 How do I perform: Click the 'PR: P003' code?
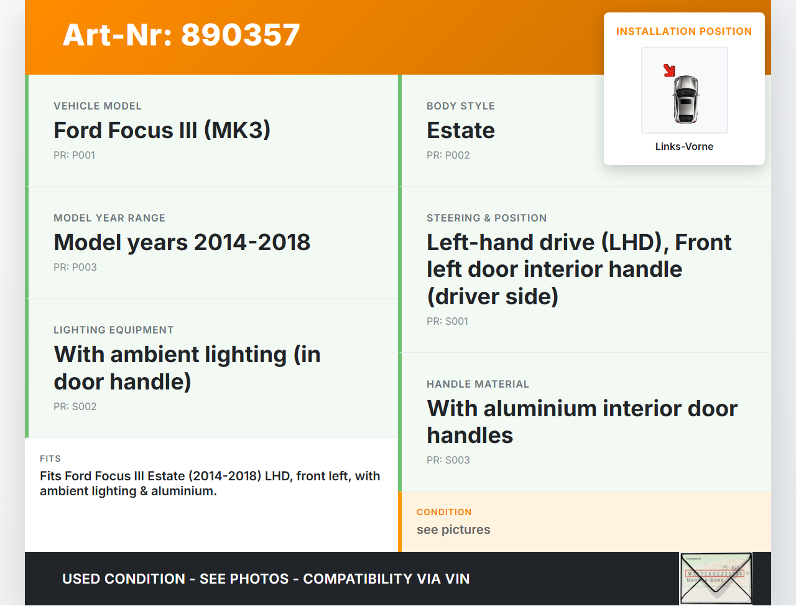[x=75, y=267]
